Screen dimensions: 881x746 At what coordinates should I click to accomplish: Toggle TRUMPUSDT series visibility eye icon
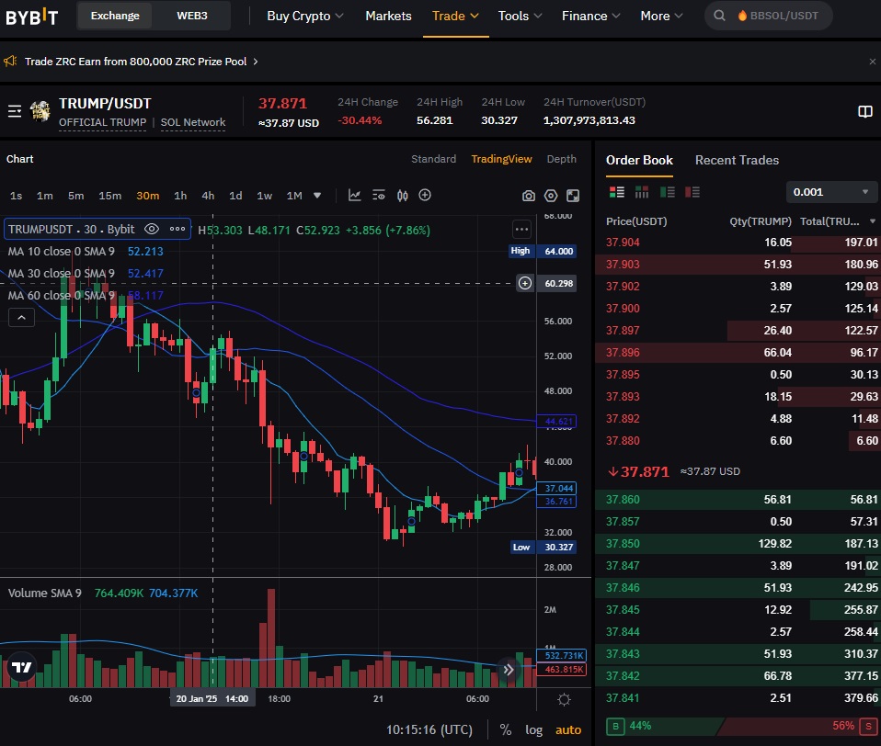click(x=152, y=229)
